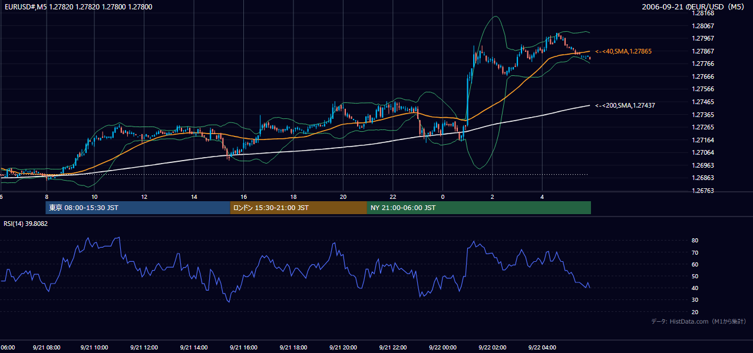Click RSI axis level 50

click(x=695, y=277)
